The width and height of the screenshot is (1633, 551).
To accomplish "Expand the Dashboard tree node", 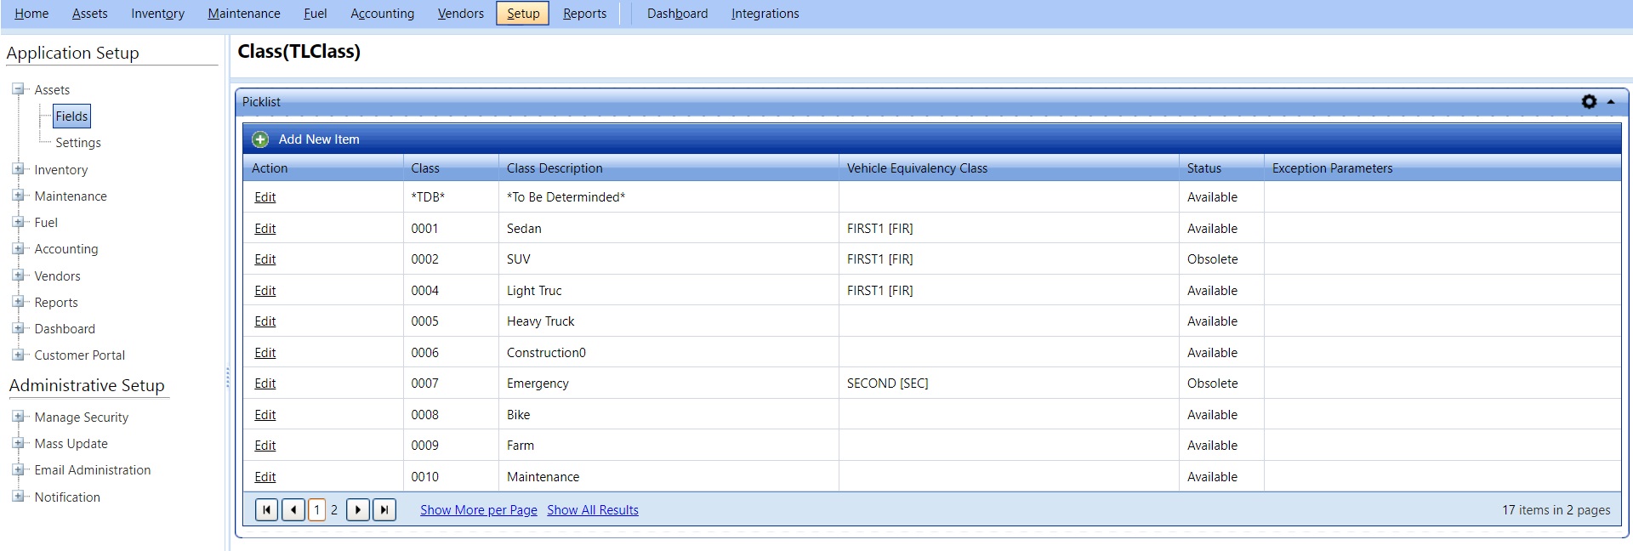I will click(18, 328).
